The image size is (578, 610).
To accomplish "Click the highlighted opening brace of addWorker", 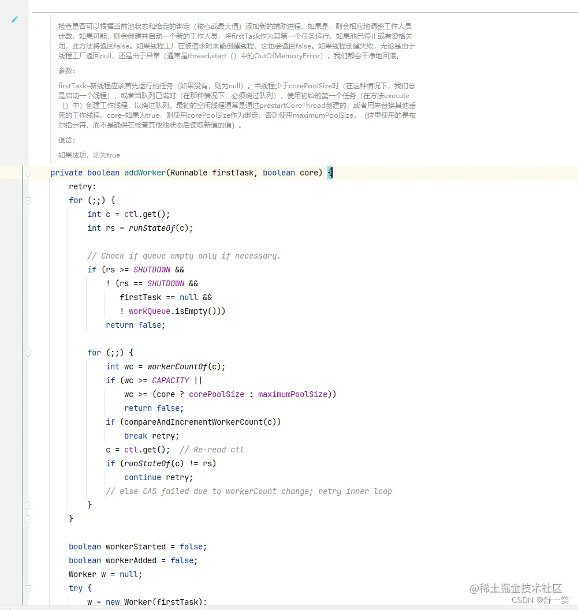I will 330,173.
